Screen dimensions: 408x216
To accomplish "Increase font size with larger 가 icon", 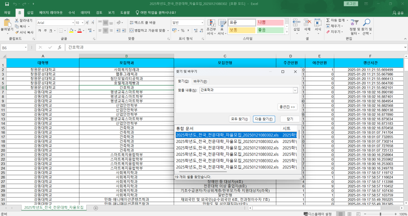I will click(87, 23).
